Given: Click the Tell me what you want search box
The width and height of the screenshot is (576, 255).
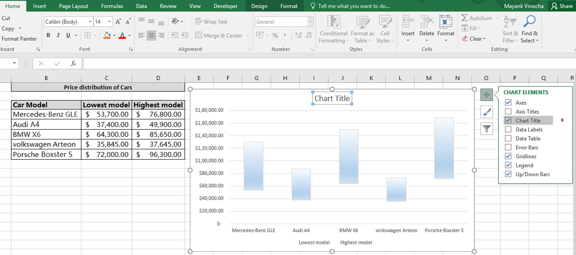Looking at the screenshot, I should click(350, 6).
